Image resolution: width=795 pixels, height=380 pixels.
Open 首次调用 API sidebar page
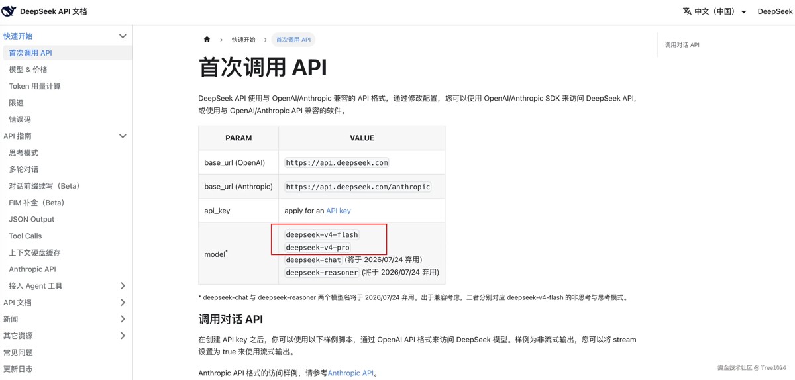tap(68, 53)
